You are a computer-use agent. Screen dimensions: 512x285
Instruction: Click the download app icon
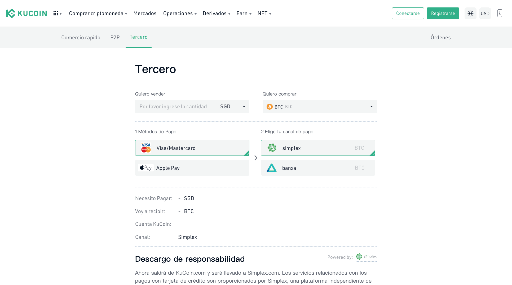(x=500, y=13)
